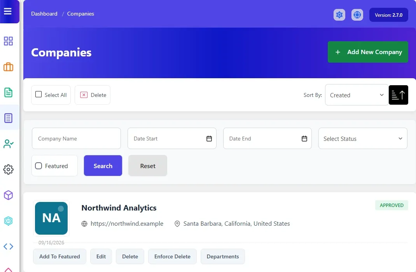This screenshot has width=416, height=272.
Task: Open the Select Status dropdown
Action: point(363,139)
